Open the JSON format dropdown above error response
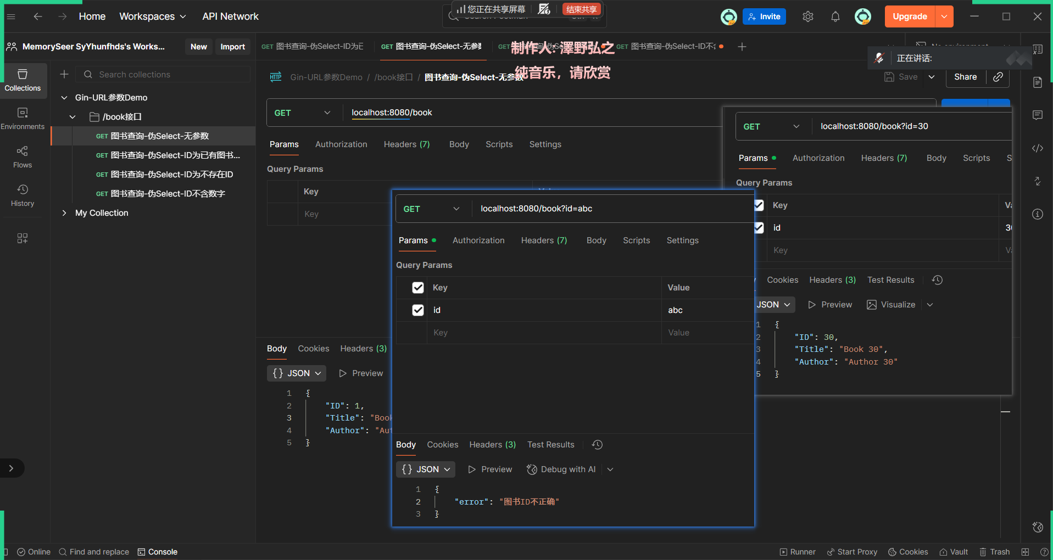This screenshot has height=560, width=1053. click(x=426, y=469)
